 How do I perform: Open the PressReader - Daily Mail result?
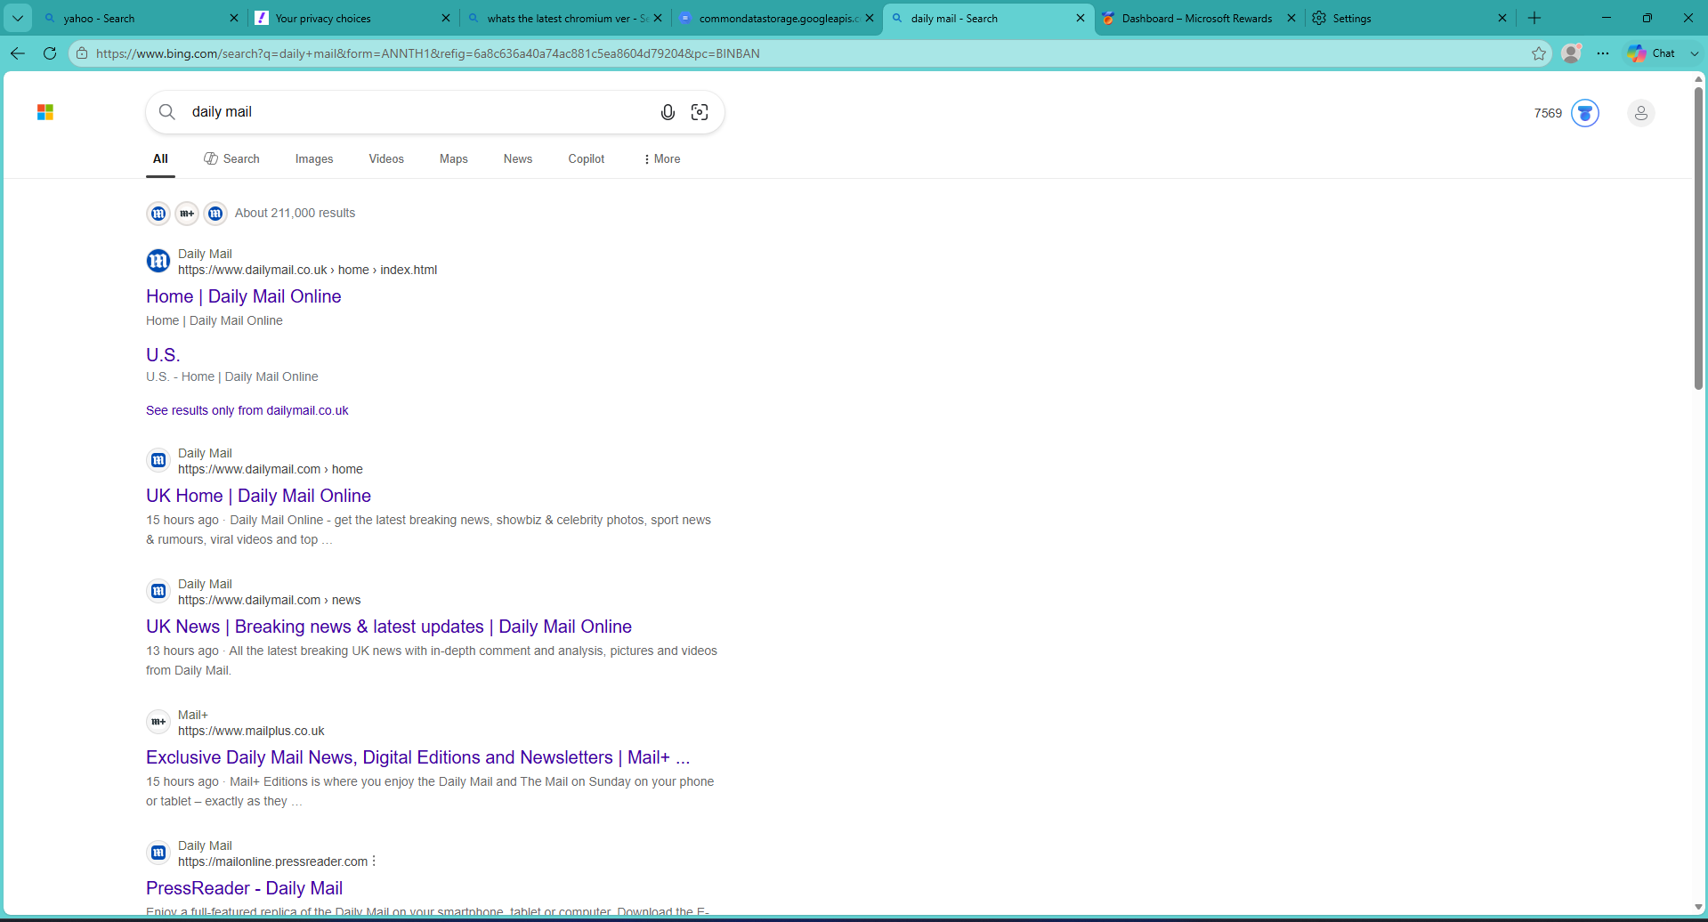click(x=245, y=888)
